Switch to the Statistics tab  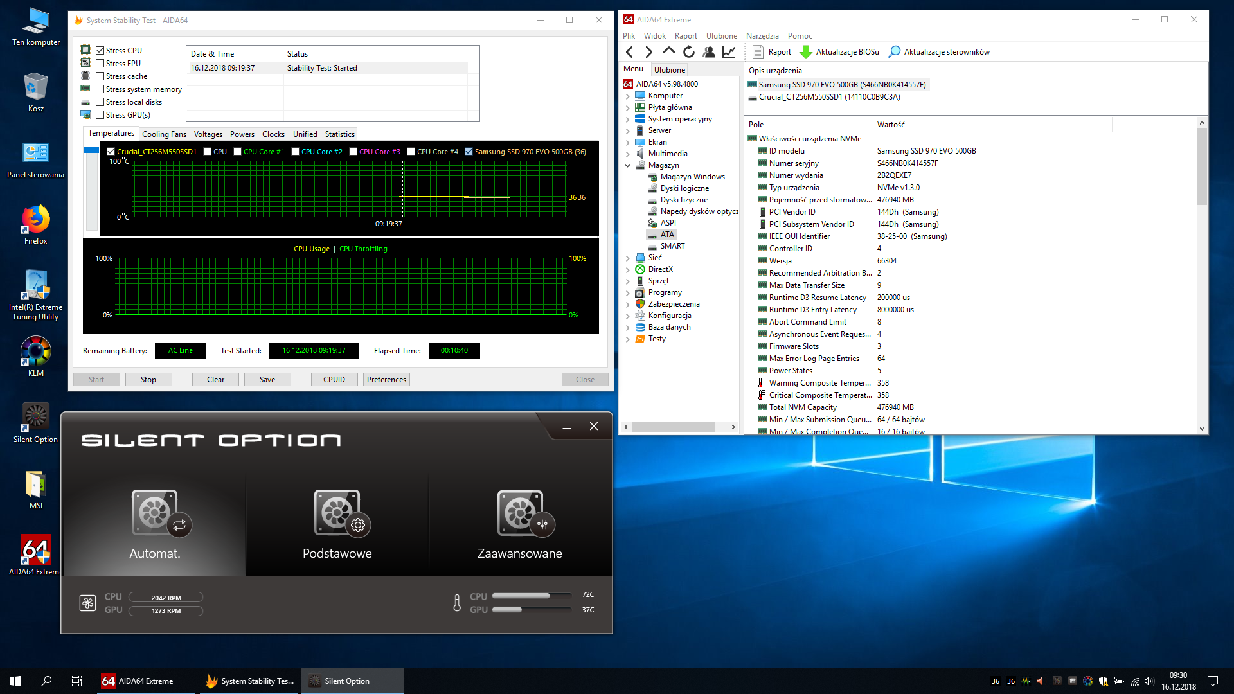tap(340, 134)
